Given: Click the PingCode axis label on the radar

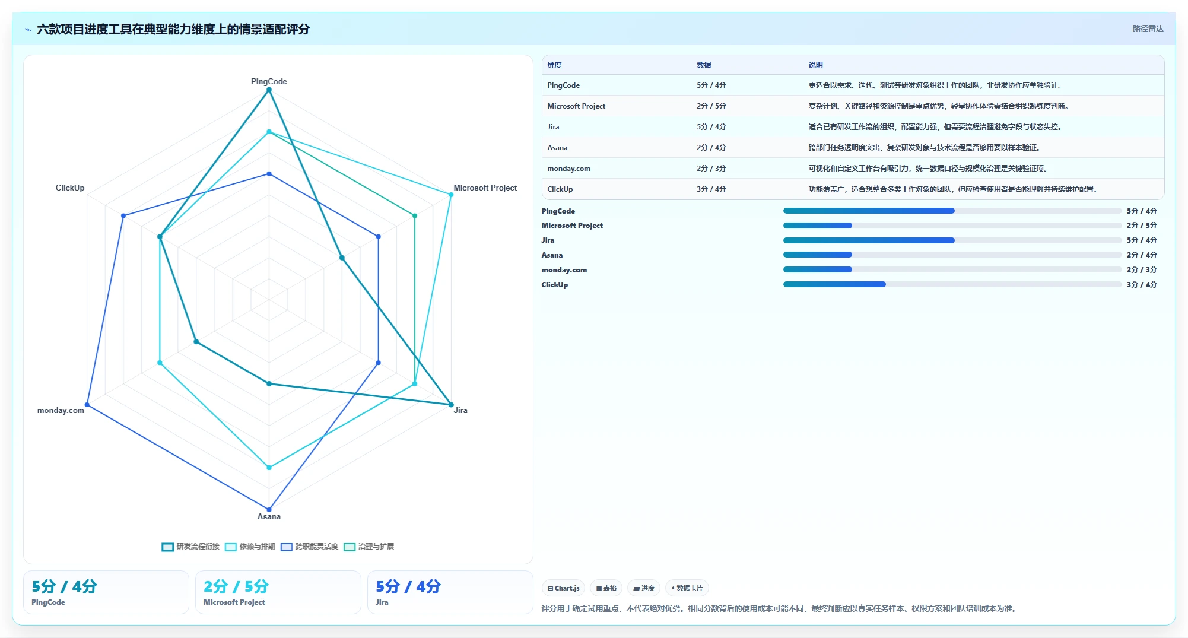Looking at the screenshot, I should pyautogui.click(x=269, y=81).
